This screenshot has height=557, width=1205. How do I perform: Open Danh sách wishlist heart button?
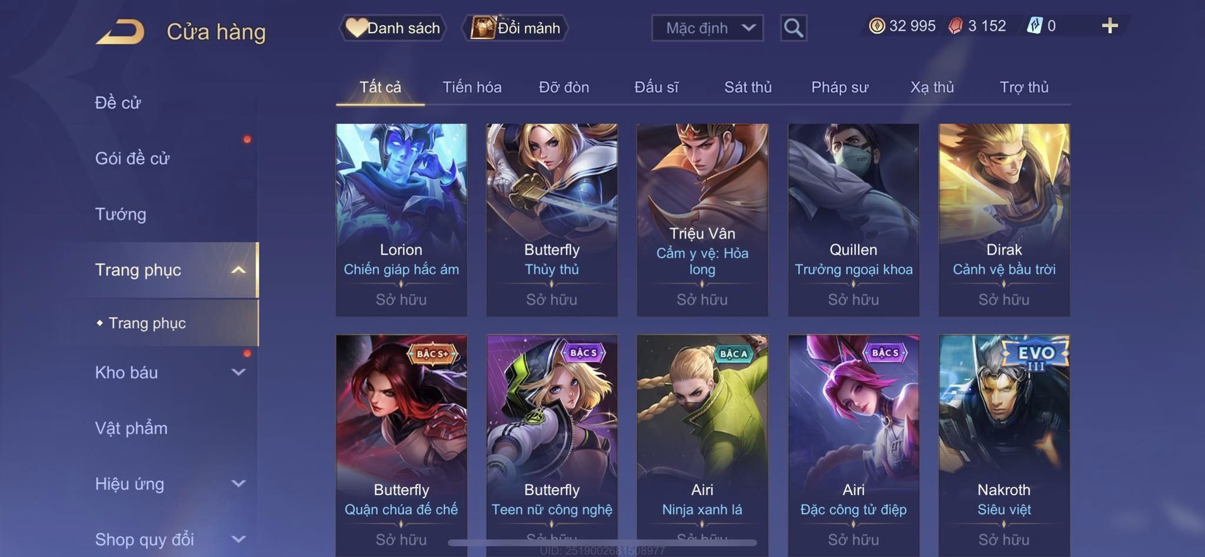click(392, 28)
